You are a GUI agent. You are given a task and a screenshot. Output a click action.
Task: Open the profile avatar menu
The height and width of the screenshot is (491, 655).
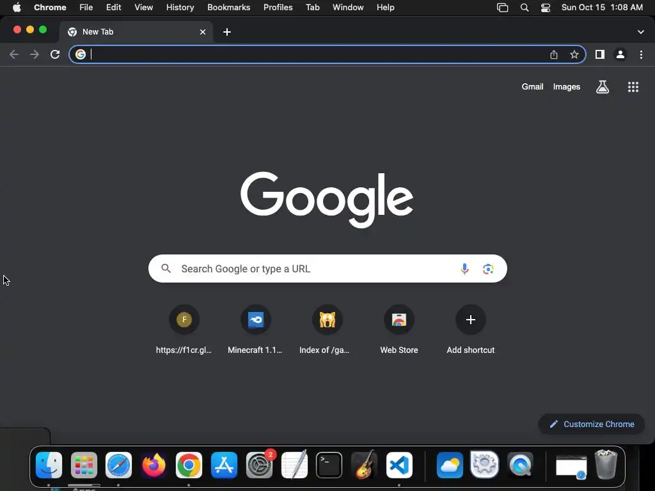(620, 54)
